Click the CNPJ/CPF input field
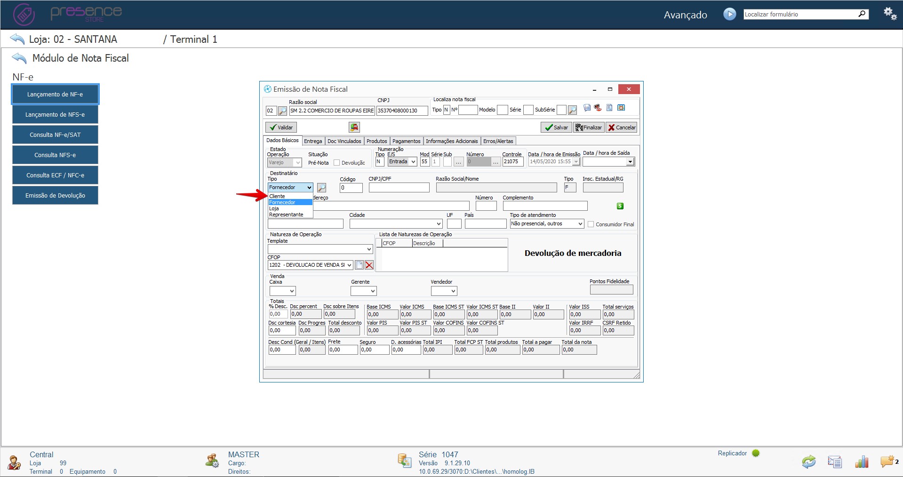 (399, 188)
